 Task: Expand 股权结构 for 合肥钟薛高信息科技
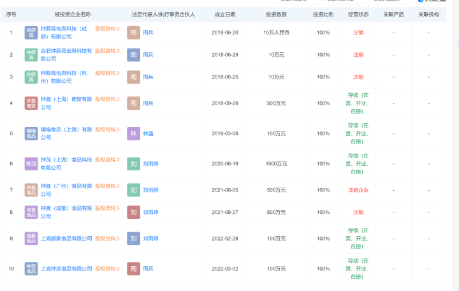[108, 51]
